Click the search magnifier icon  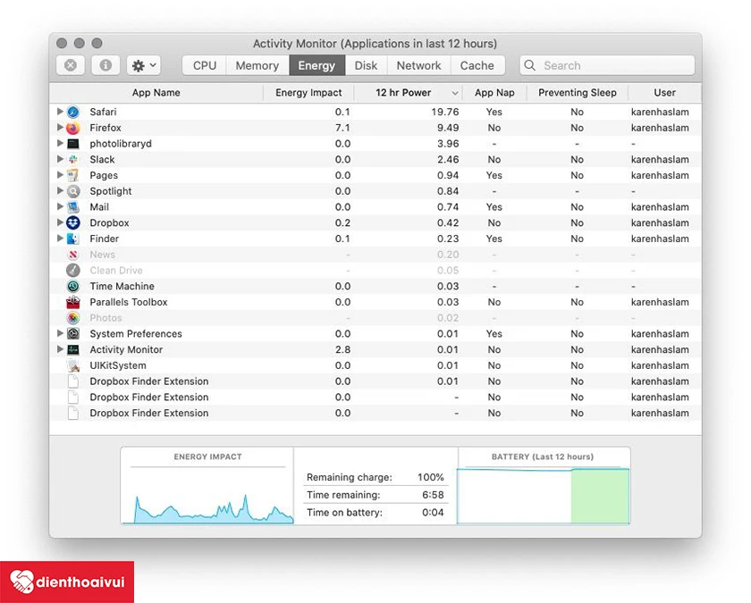(529, 65)
